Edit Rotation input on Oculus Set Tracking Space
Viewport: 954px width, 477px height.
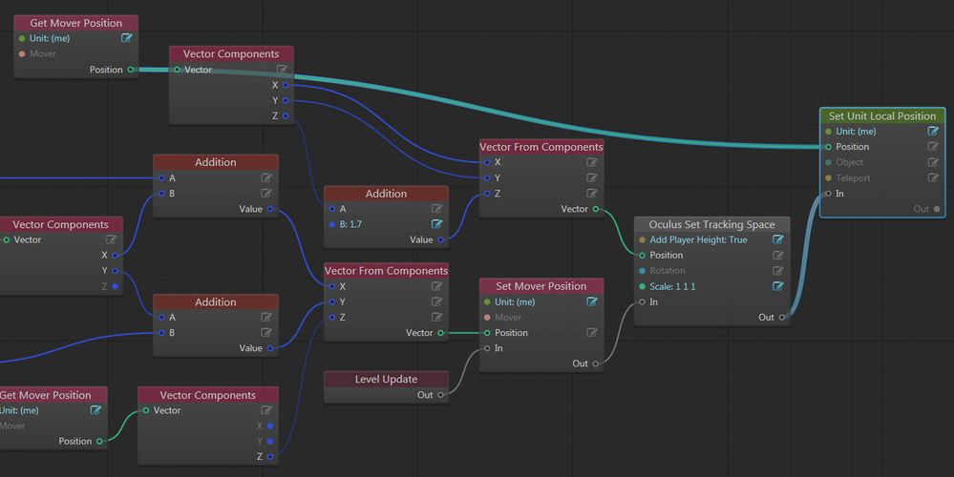tap(777, 271)
